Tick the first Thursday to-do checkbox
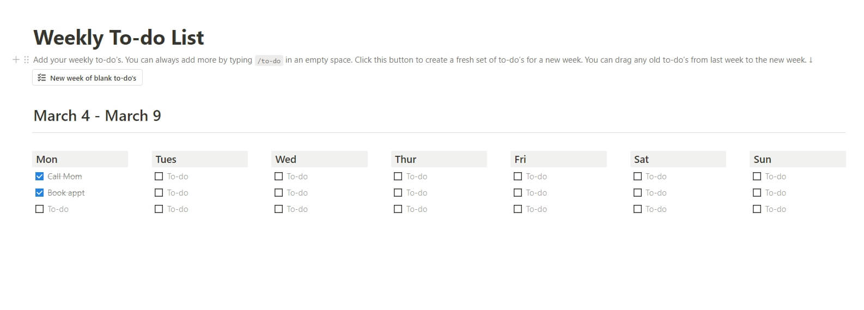Screen dimensions: 864x310 (x=398, y=177)
